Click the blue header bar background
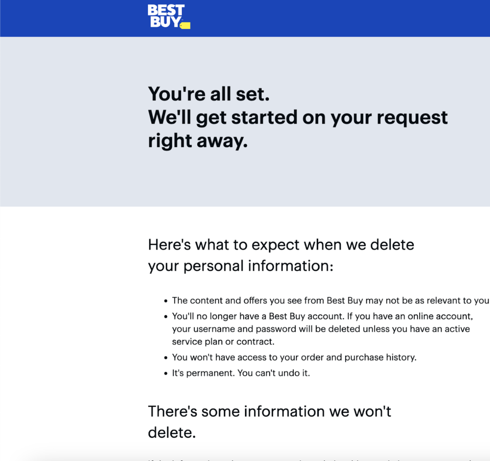 coord(335,18)
